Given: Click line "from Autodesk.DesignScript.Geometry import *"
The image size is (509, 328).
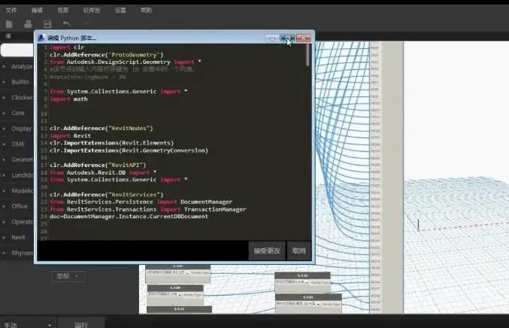Looking at the screenshot, I should tap(126, 62).
